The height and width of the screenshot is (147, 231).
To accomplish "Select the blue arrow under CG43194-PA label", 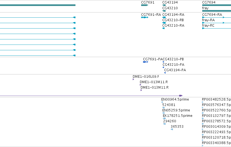I will click(x=165, y=73).
